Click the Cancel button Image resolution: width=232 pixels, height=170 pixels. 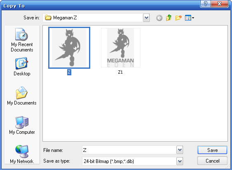click(212, 161)
